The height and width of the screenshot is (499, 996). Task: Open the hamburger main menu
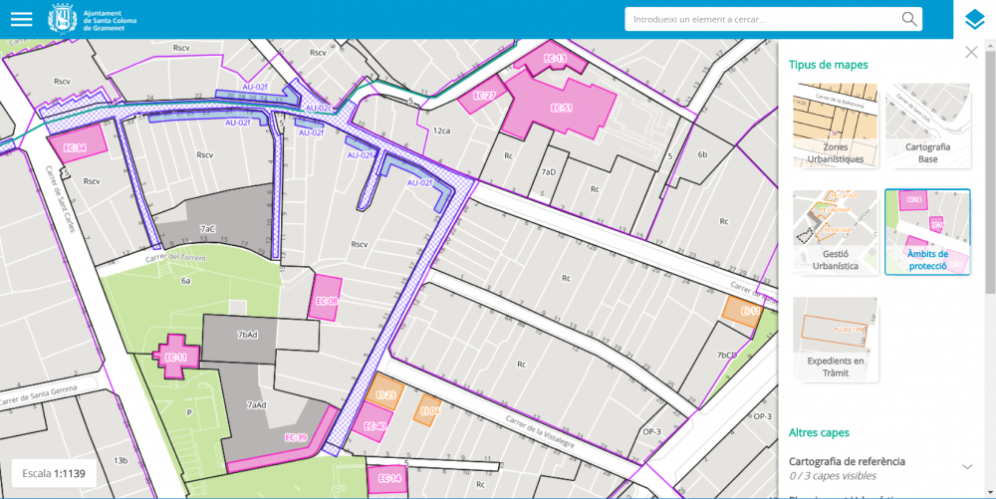click(21, 19)
